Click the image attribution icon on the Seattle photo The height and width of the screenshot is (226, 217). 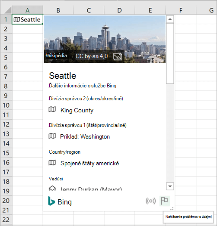click(x=118, y=57)
